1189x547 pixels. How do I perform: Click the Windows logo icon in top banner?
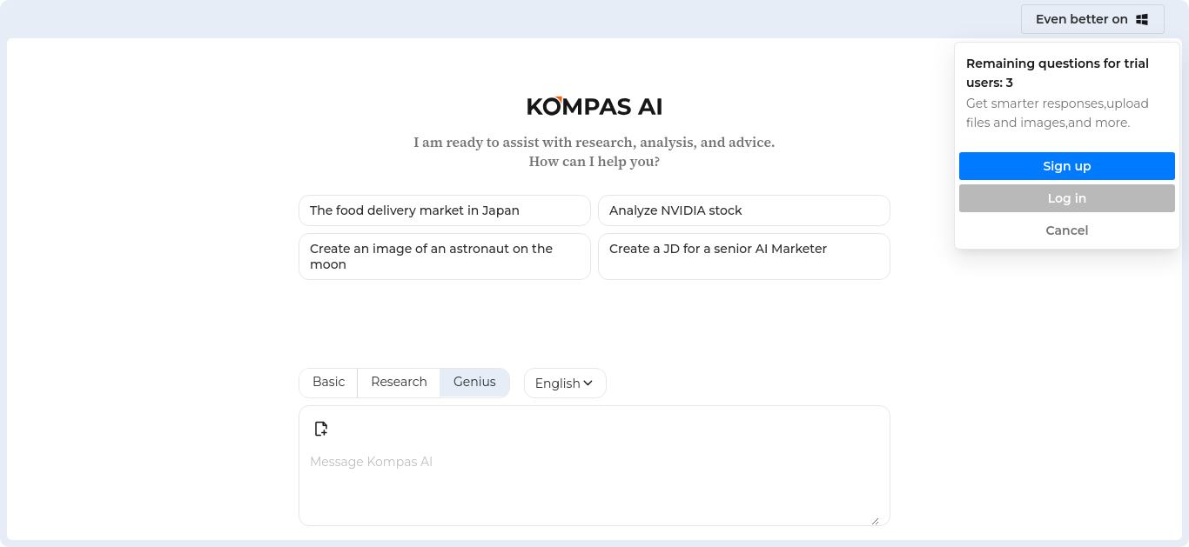pyautogui.click(x=1142, y=19)
